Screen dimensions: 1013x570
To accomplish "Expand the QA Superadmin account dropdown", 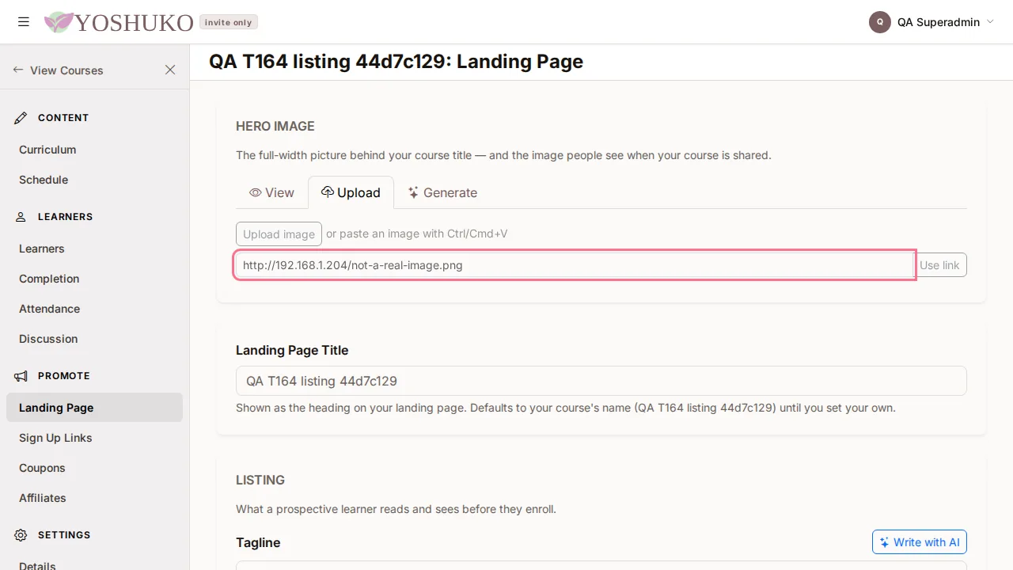I will 990,22.
